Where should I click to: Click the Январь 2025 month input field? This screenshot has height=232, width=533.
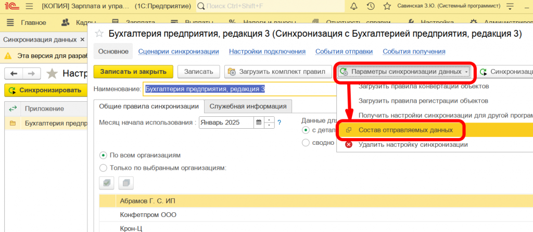pos(226,122)
